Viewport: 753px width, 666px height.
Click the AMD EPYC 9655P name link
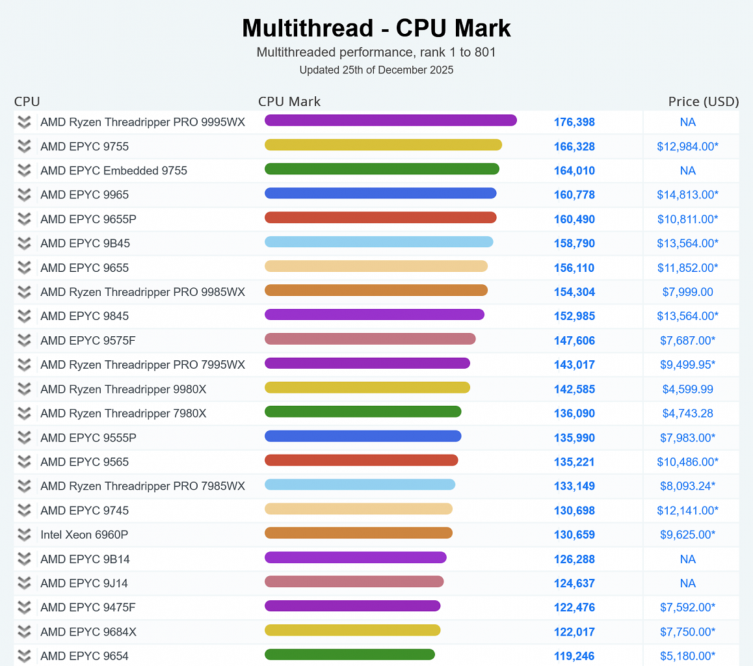(x=88, y=219)
